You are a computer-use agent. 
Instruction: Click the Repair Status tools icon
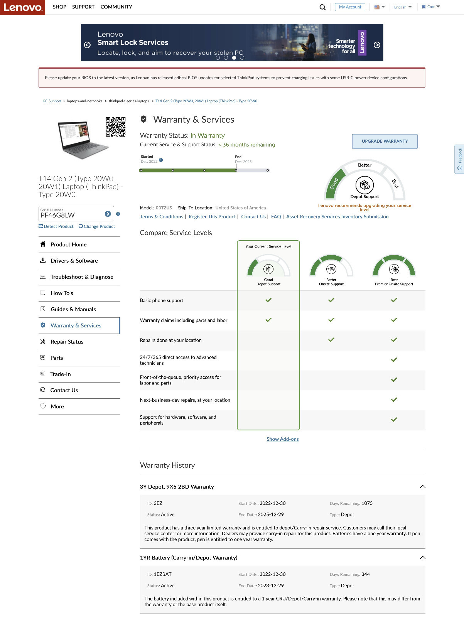coord(43,341)
